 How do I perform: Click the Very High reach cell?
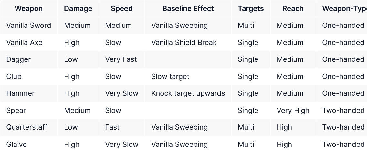293,111
